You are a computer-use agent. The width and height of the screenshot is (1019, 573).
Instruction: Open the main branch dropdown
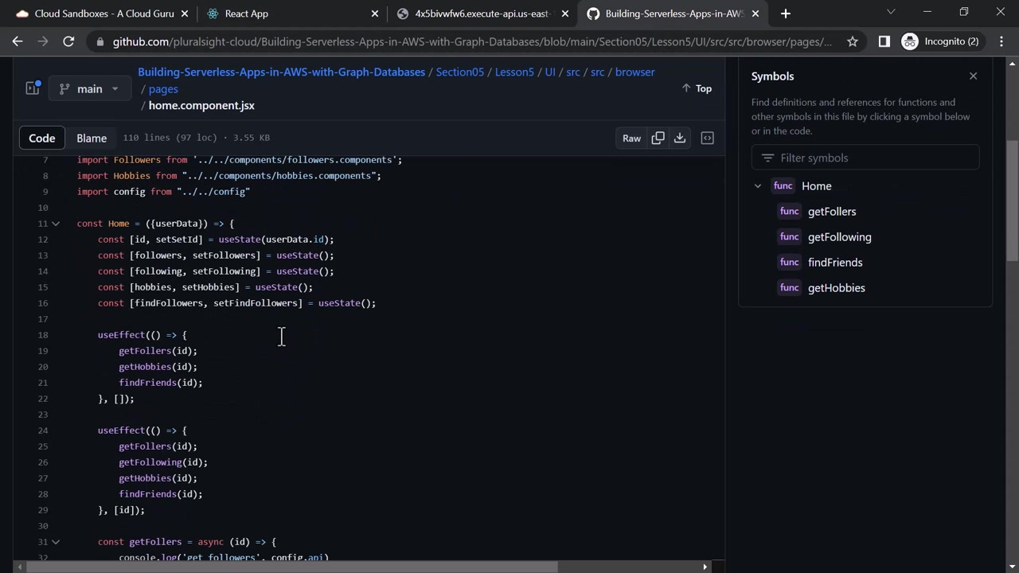[x=89, y=88]
